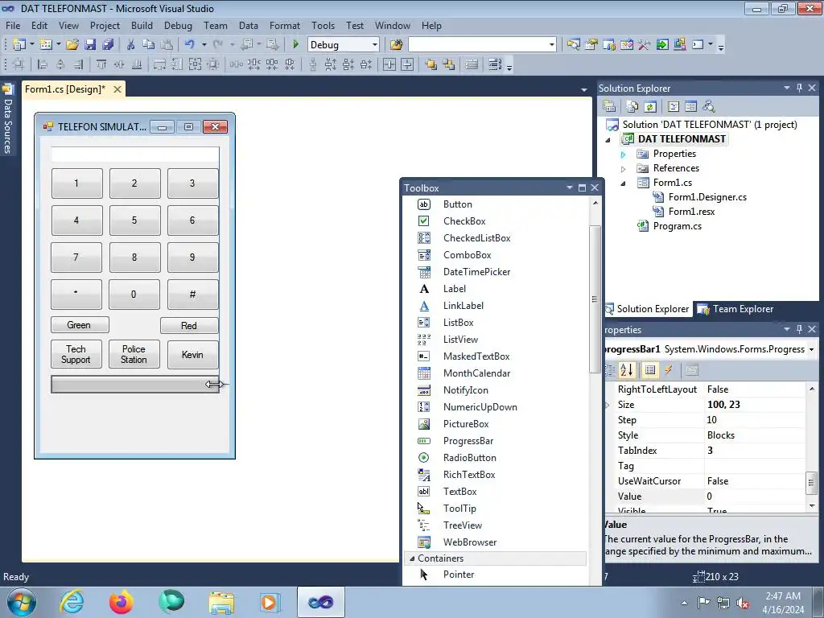Click the Find in Files icon
The image size is (824, 618).
396,45
